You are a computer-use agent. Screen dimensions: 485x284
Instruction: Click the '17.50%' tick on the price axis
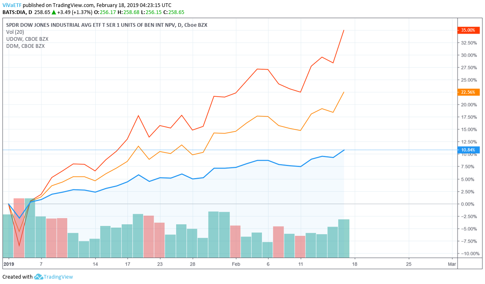[x=469, y=117]
